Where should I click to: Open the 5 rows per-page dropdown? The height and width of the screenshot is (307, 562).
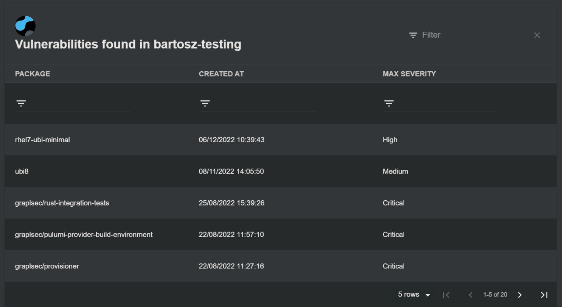[413, 295]
